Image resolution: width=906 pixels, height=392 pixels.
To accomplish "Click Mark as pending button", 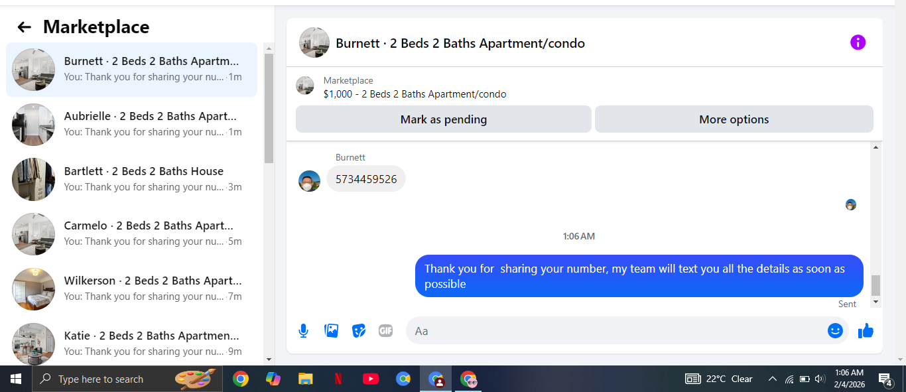I will 443,119.
